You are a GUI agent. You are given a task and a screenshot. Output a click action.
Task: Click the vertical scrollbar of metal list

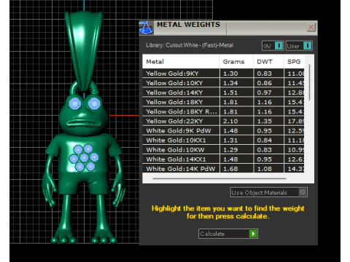[x=309, y=82]
